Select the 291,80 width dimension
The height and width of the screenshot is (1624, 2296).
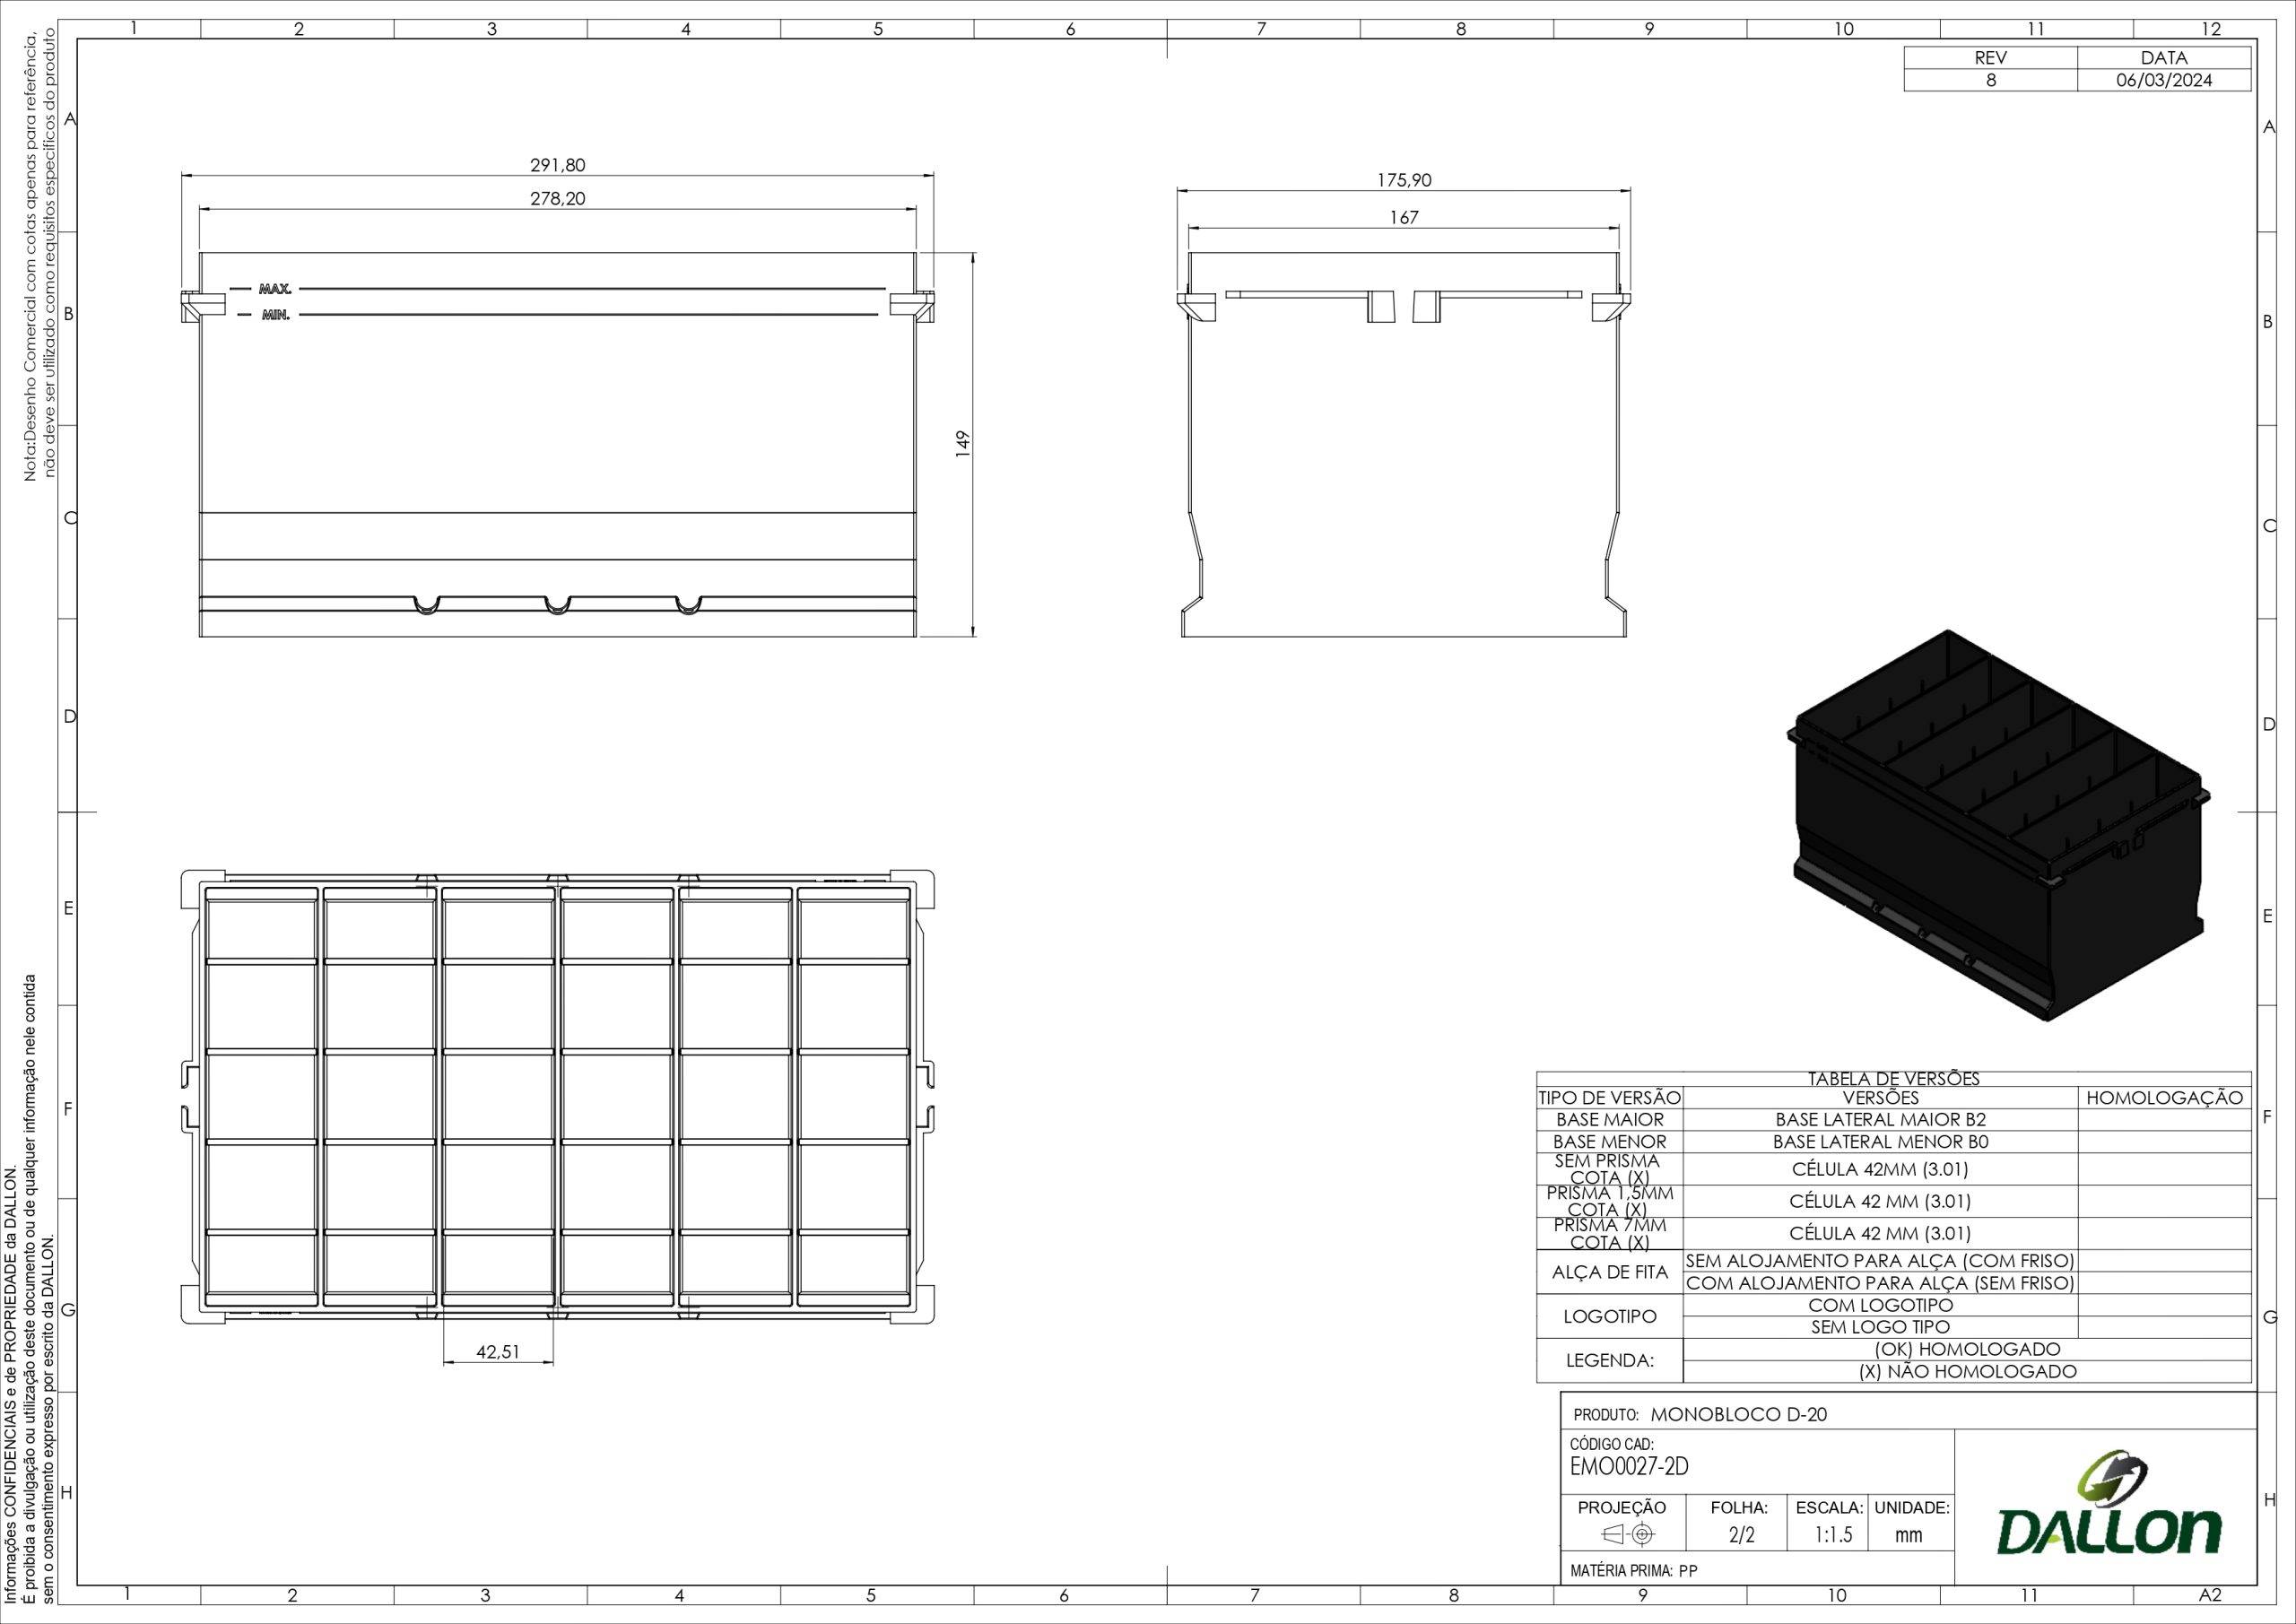tap(557, 165)
